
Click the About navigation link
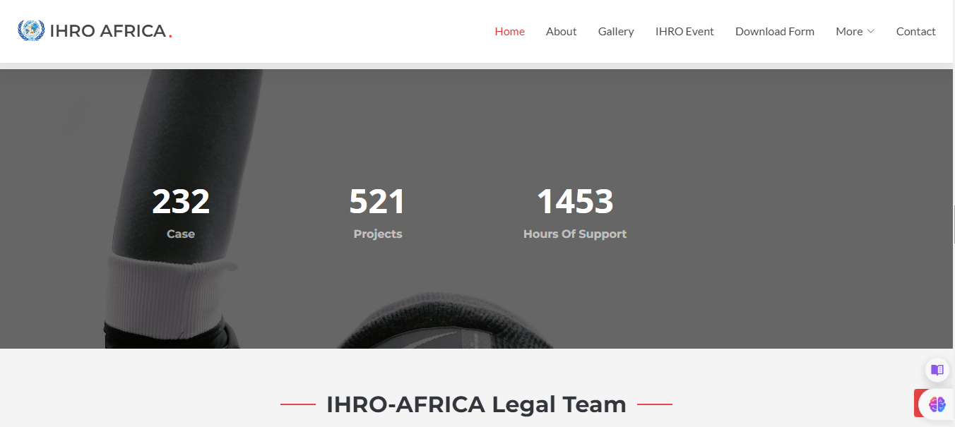point(561,31)
